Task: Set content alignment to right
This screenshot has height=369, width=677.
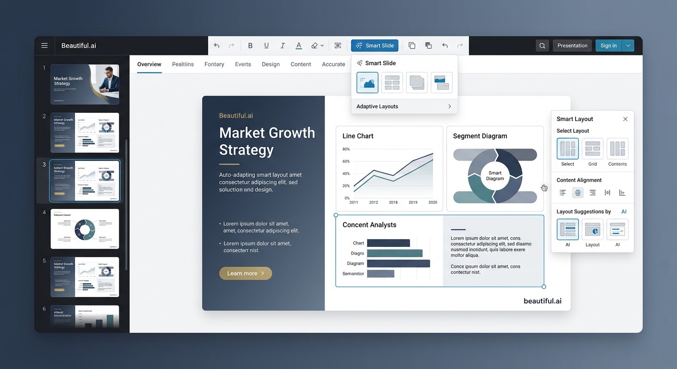Action: click(x=592, y=193)
